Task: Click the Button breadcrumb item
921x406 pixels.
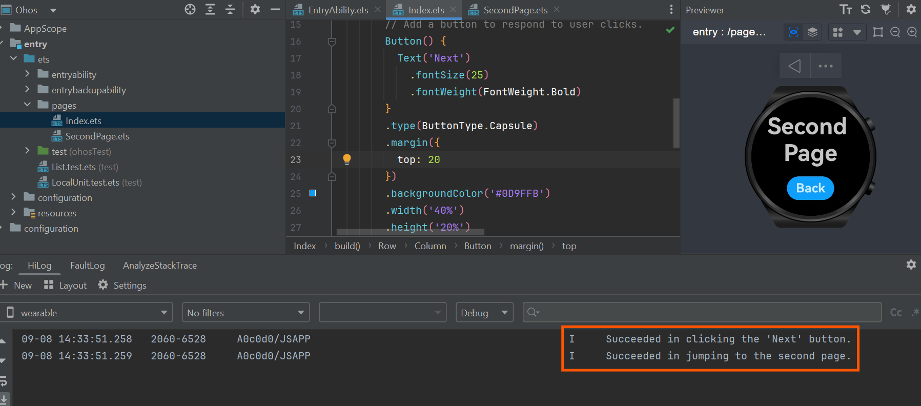Action: (478, 246)
